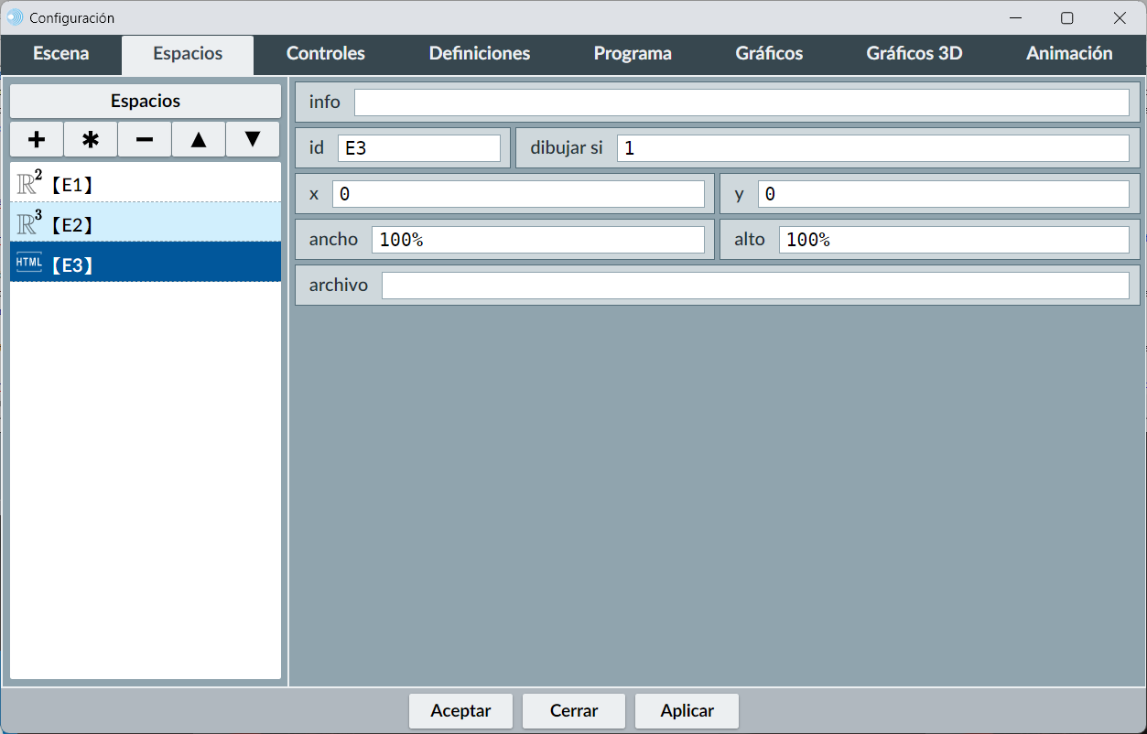Screen dimensions: 1147x734
Task: Select the R2 space E1
Action: [x=146, y=184]
